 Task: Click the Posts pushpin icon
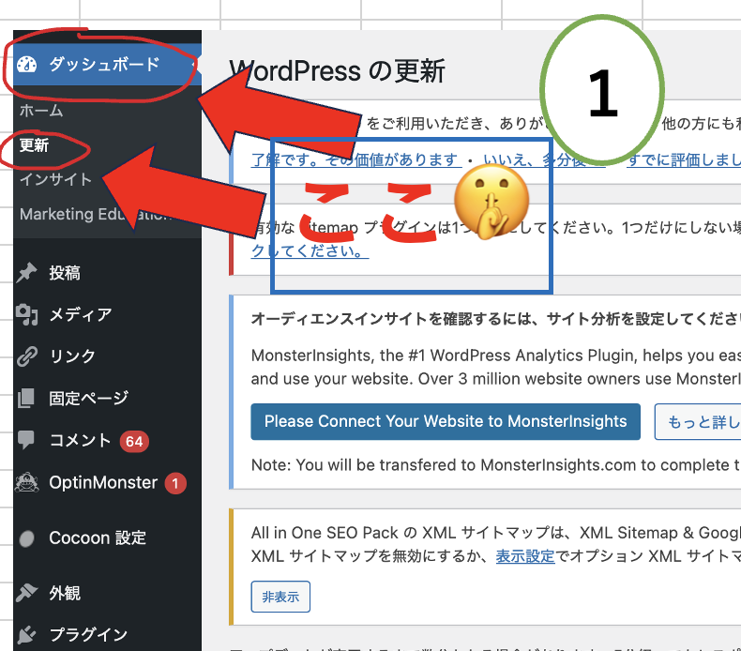pos(27,273)
